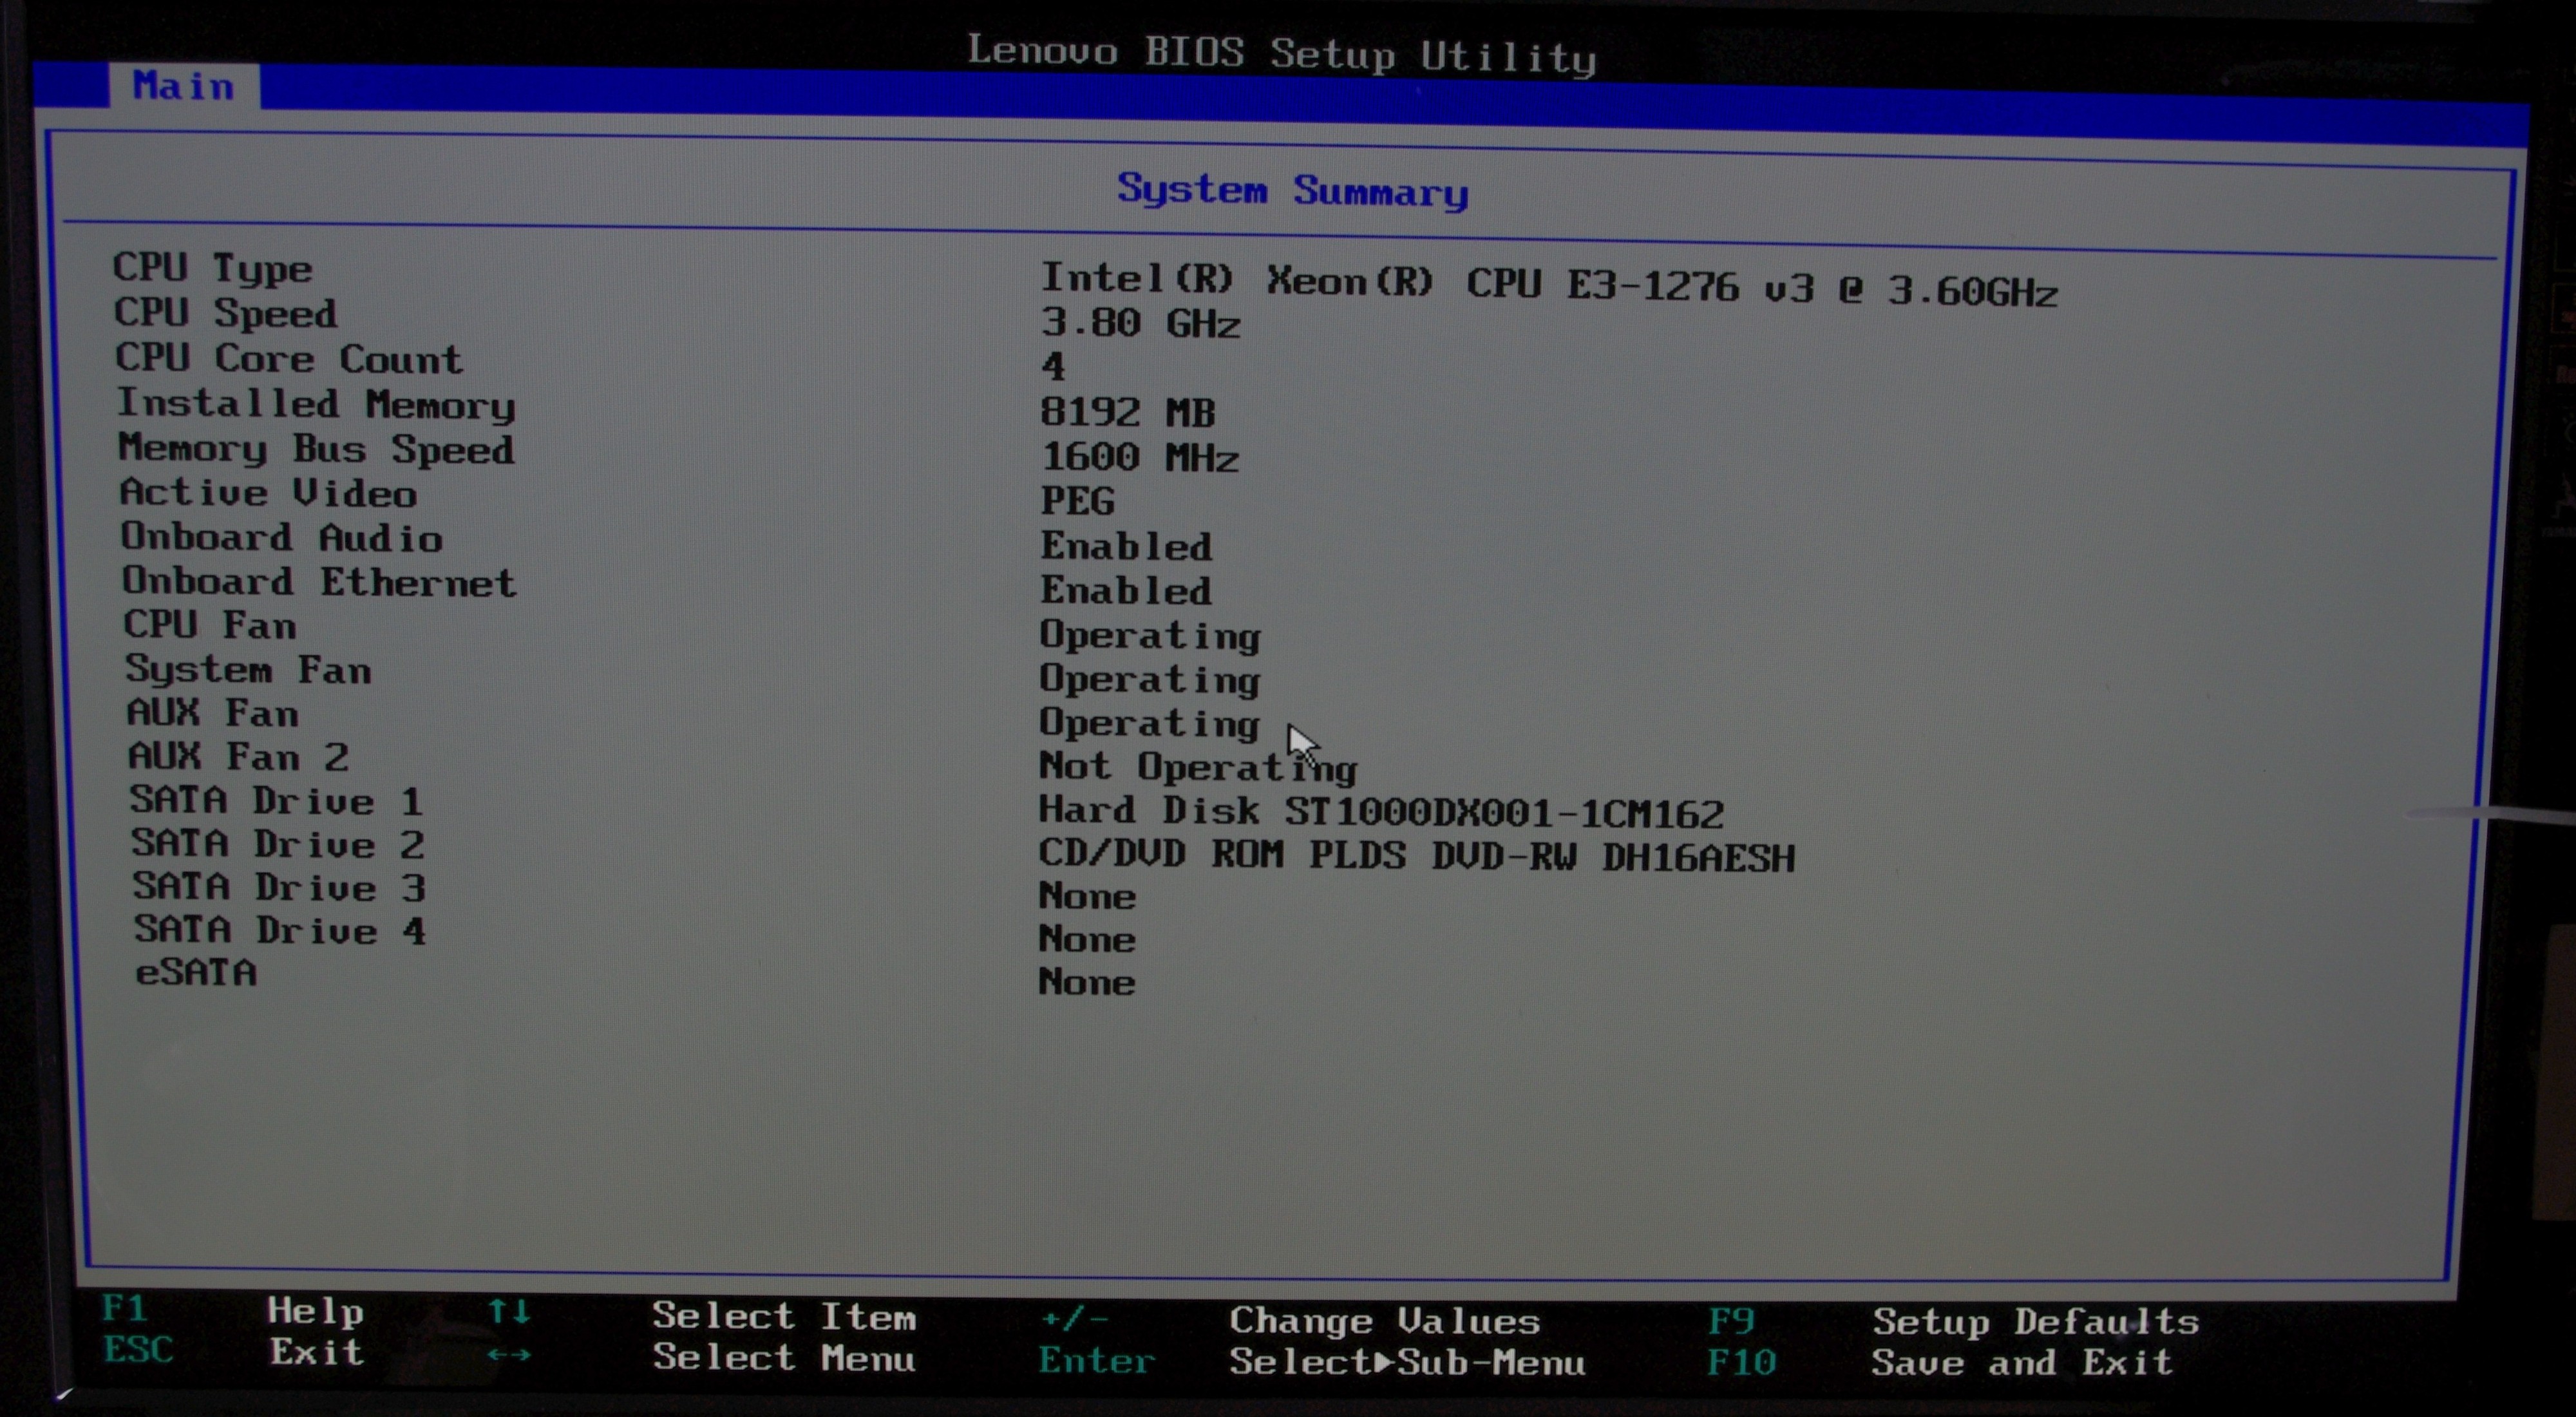
Task: Click Onboard Audio Enabled value
Action: click(x=1126, y=546)
